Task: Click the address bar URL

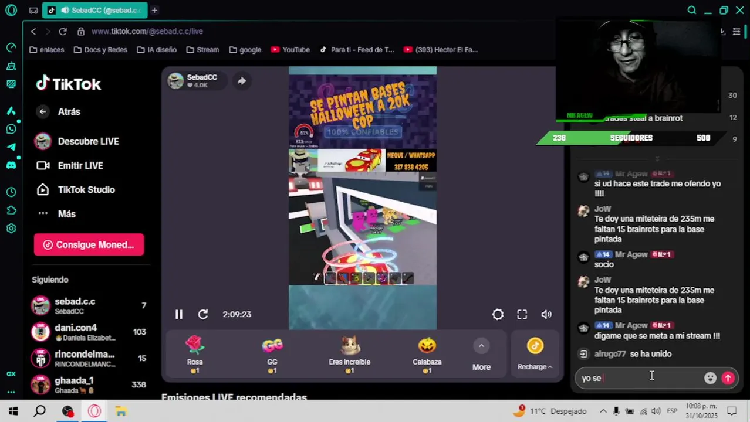Action: [147, 31]
